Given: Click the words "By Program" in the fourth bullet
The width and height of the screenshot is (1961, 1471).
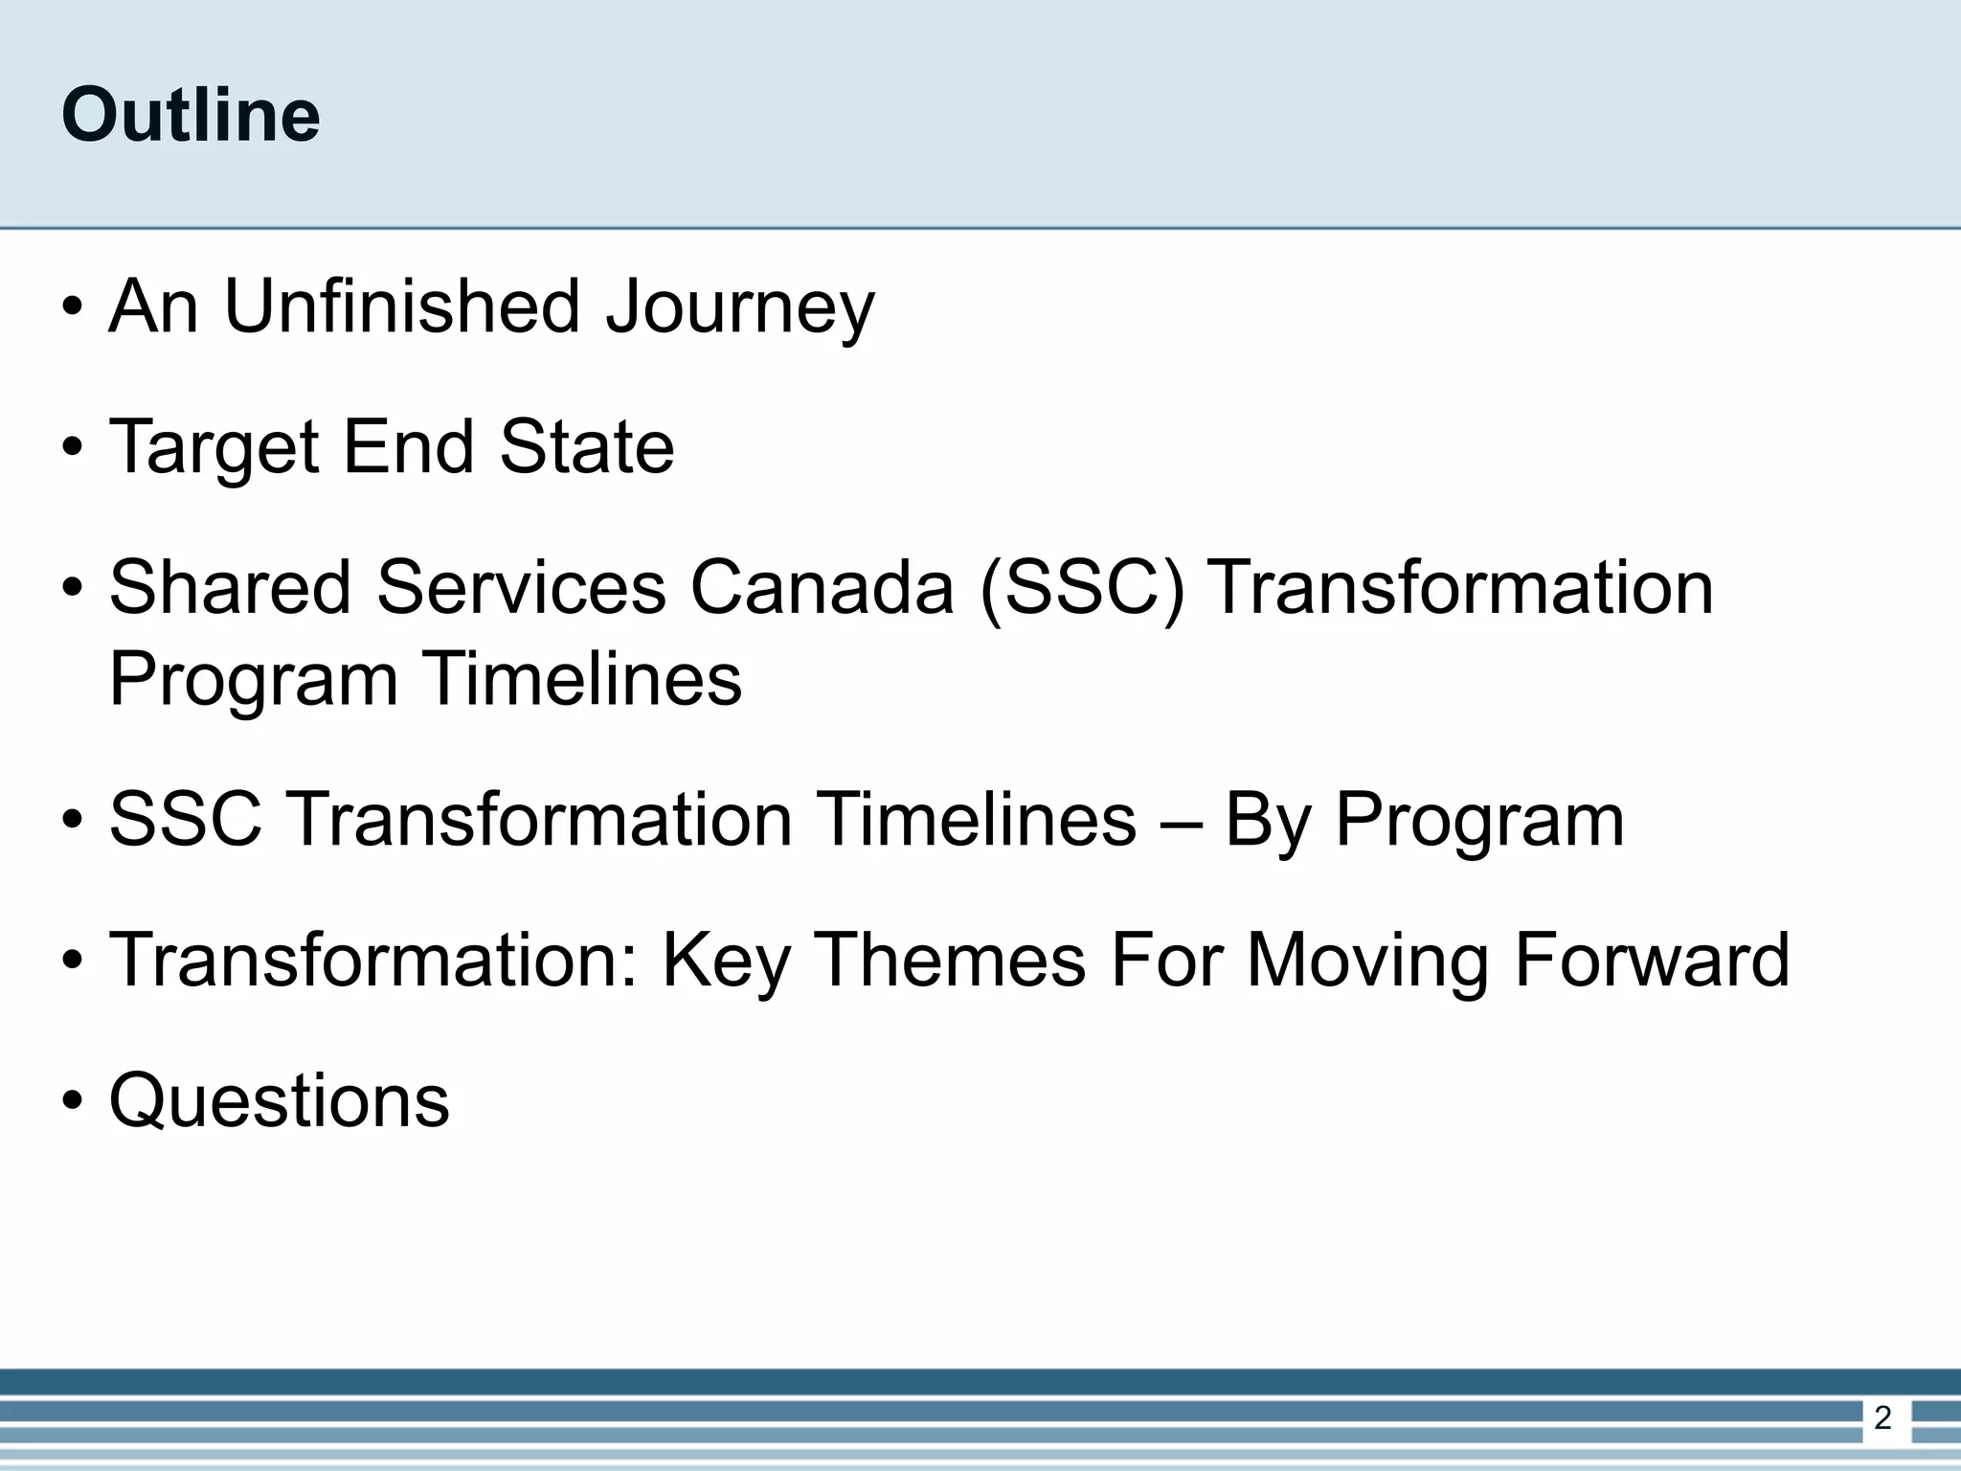Looking at the screenshot, I should point(1425,821).
